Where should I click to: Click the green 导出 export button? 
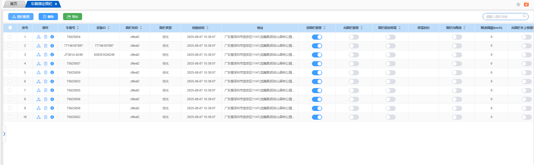[72, 17]
